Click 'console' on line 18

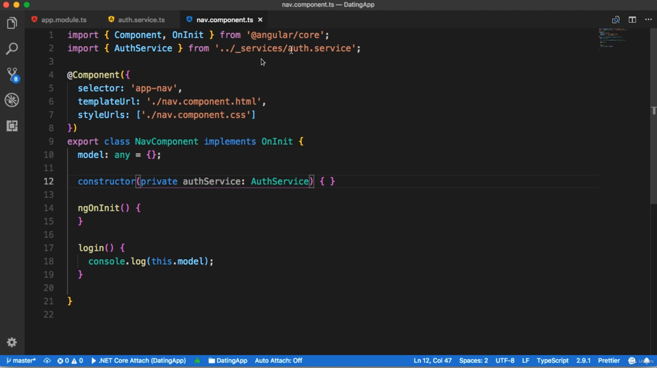(106, 261)
